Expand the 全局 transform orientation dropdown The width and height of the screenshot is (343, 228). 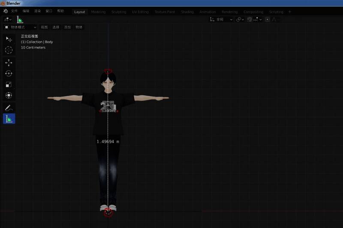(x=221, y=19)
